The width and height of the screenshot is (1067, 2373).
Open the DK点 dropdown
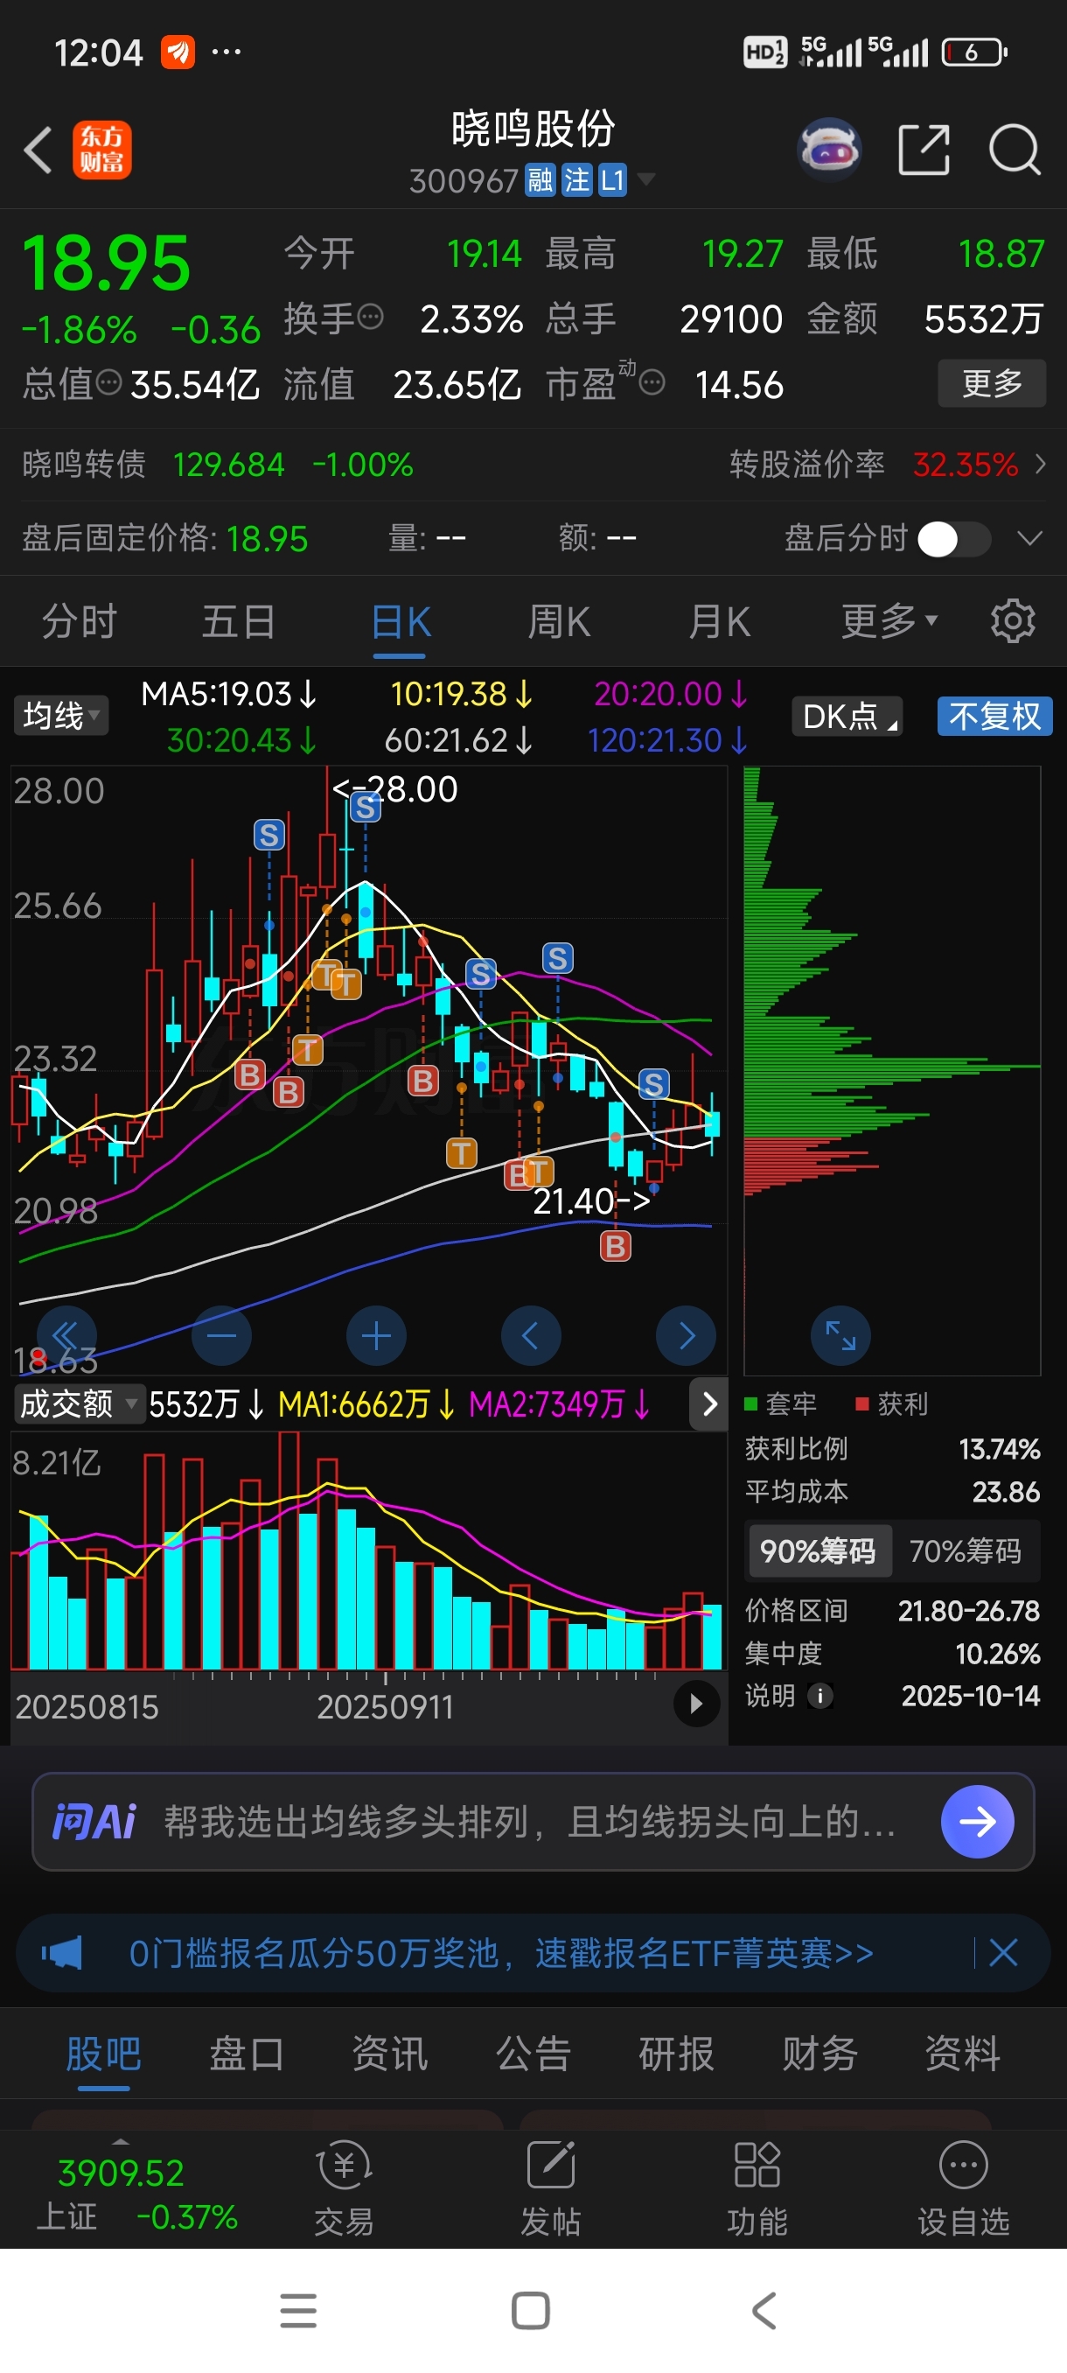tap(847, 716)
